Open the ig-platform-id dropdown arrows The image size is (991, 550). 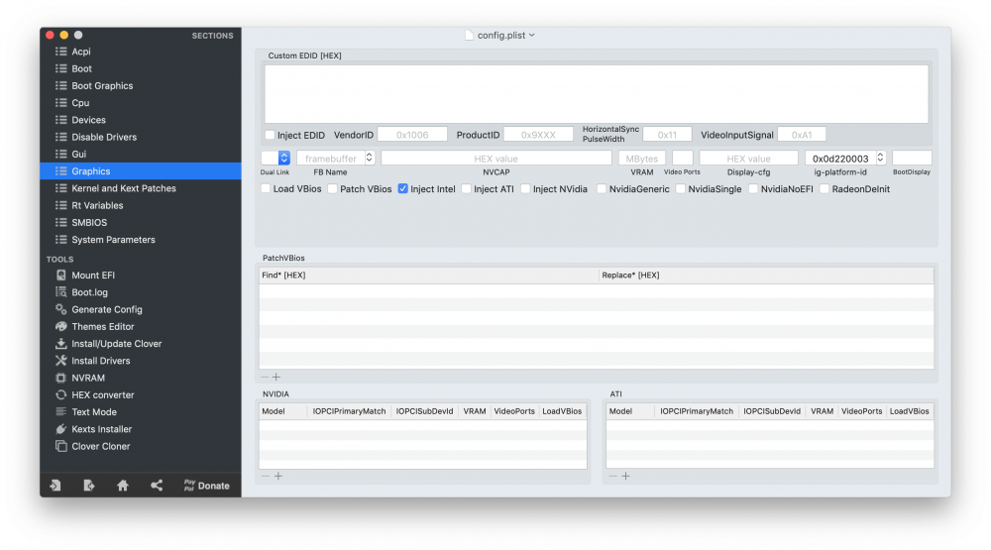880,158
